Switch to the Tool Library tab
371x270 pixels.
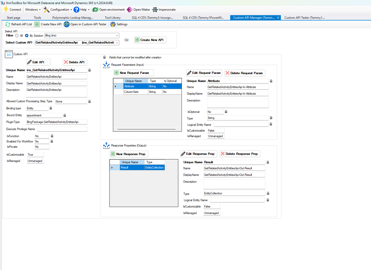click(x=113, y=18)
